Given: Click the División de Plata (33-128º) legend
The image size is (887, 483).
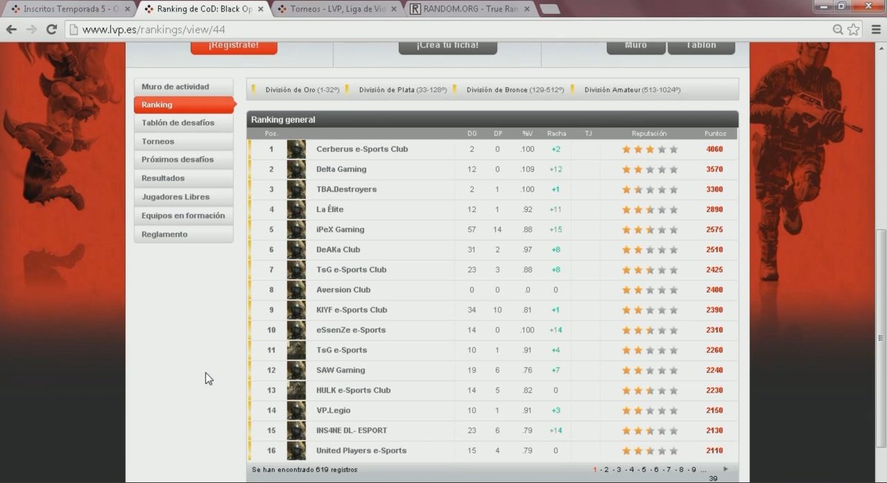Looking at the screenshot, I should point(403,90).
